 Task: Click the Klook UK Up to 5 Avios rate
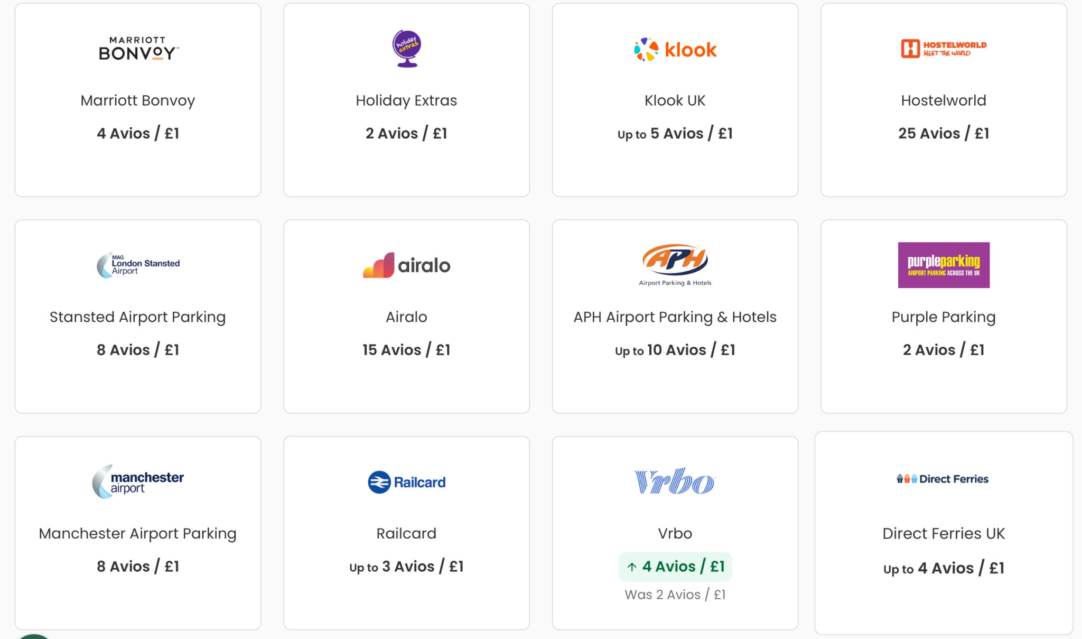tap(675, 134)
